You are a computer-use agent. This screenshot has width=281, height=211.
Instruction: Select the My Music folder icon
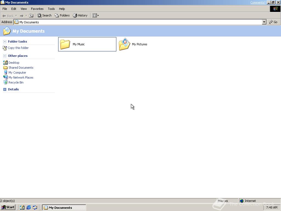(65, 44)
